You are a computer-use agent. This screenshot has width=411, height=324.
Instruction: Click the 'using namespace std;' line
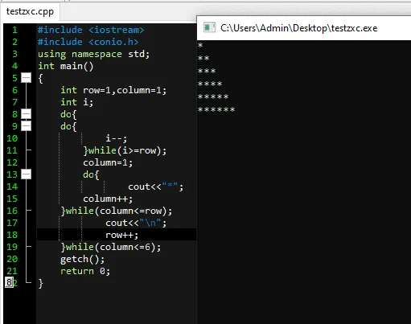point(93,54)
